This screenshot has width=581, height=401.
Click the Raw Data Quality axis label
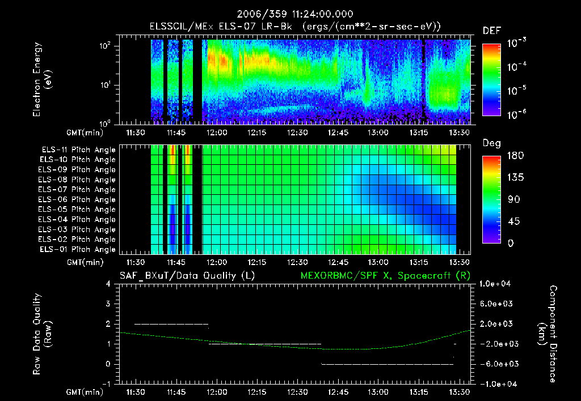(42, 334)
